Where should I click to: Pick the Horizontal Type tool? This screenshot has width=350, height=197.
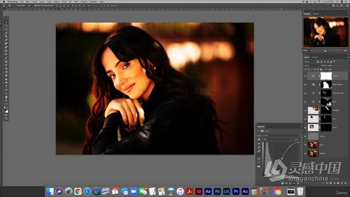pyautogui.click(x=6, y=86)
